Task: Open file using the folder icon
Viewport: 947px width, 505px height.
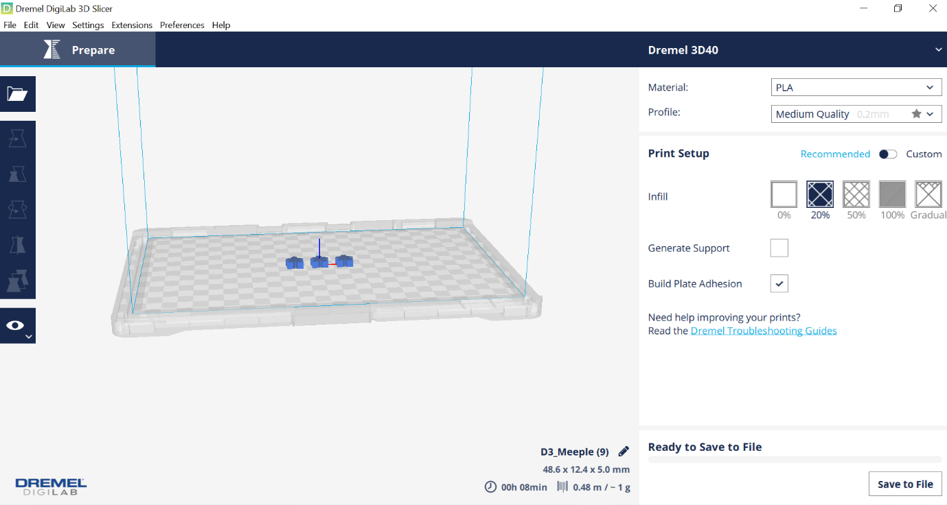Action: click(x=17, y=94)
